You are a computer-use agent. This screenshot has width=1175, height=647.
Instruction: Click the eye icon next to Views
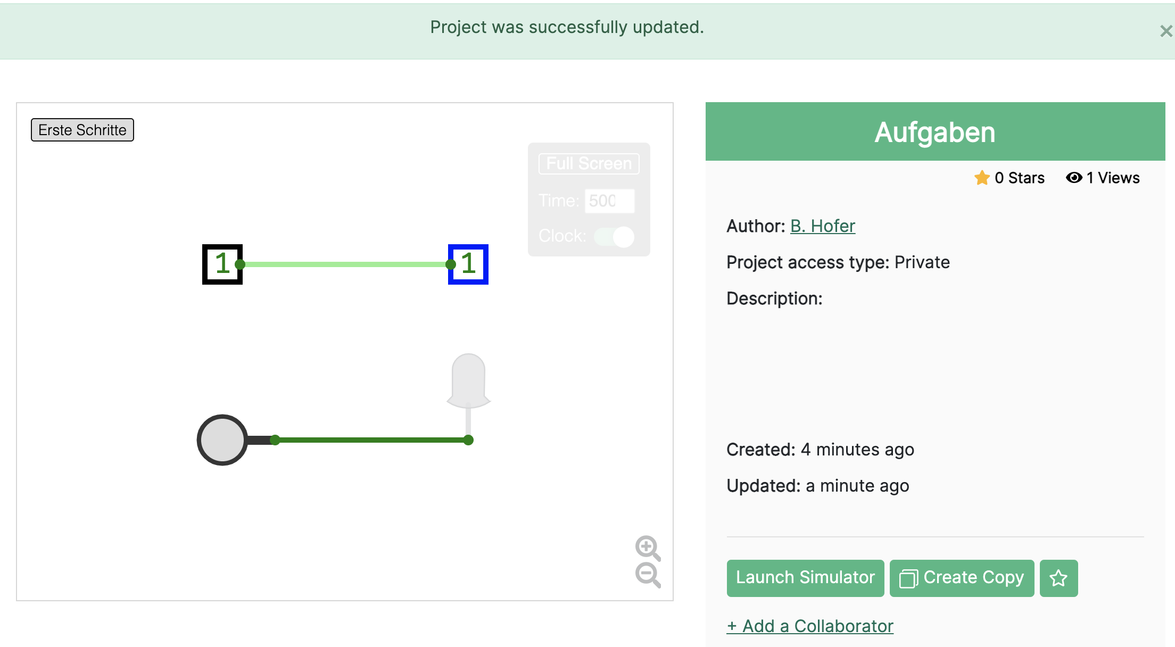tap(1073, 178)
